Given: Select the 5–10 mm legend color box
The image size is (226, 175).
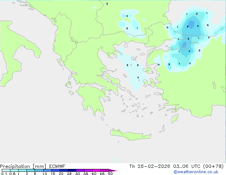Looking at the screenshot, I should tap(39, 170).
